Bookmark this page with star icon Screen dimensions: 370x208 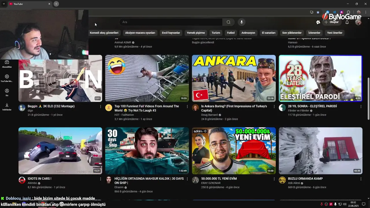(x=318, y=12)
